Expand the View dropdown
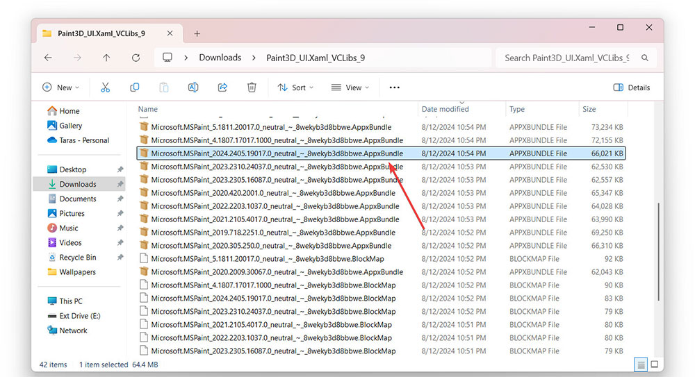This screenshot has width=695, height=377. [x=351, y=87]
